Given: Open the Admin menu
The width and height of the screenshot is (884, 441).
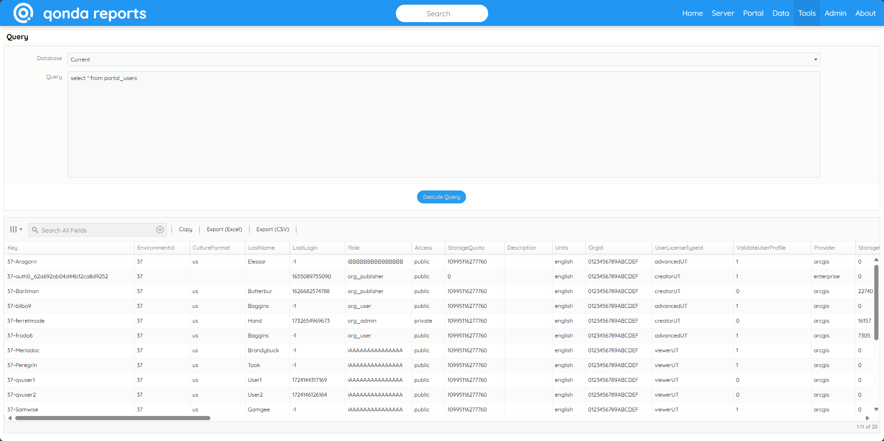Looking at the screenshot, I should pos(835,13).
